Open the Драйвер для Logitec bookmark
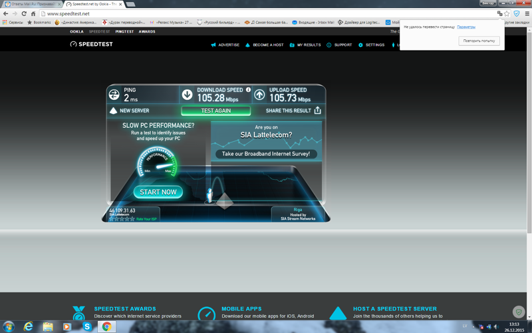532x333 pixels. [359, 23]
